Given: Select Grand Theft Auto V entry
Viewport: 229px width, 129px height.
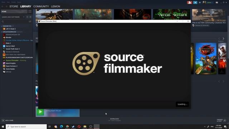Looking at the screenshot, I should coord(13,49).
